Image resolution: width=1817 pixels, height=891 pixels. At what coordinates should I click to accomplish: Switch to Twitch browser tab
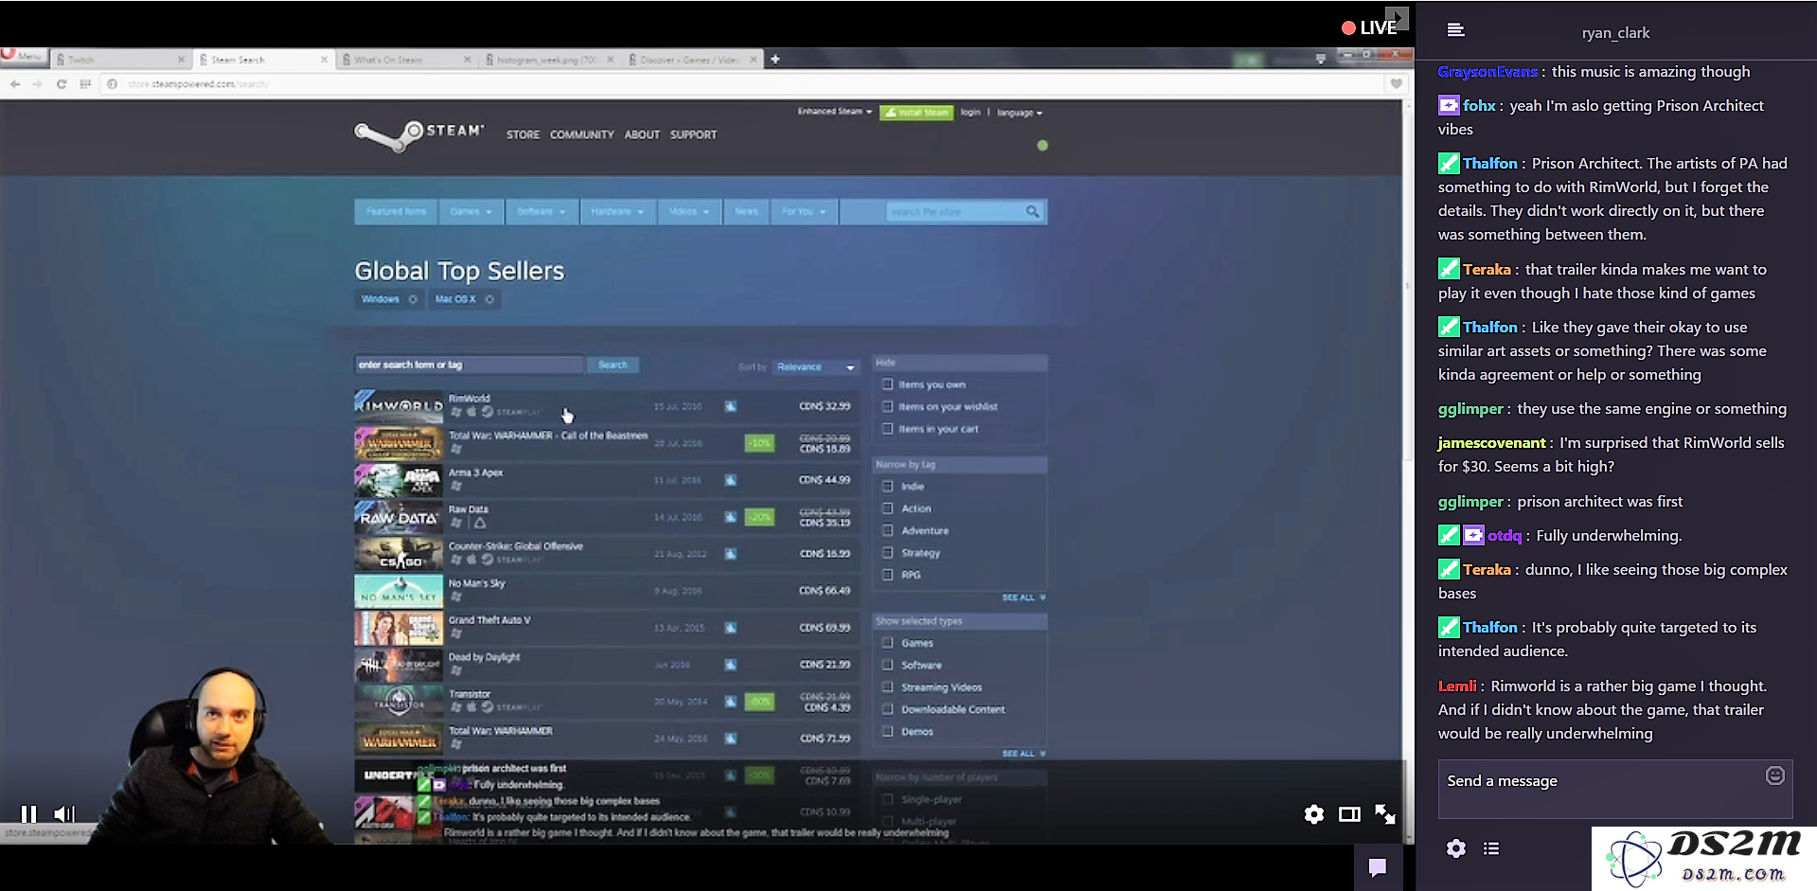120,59
